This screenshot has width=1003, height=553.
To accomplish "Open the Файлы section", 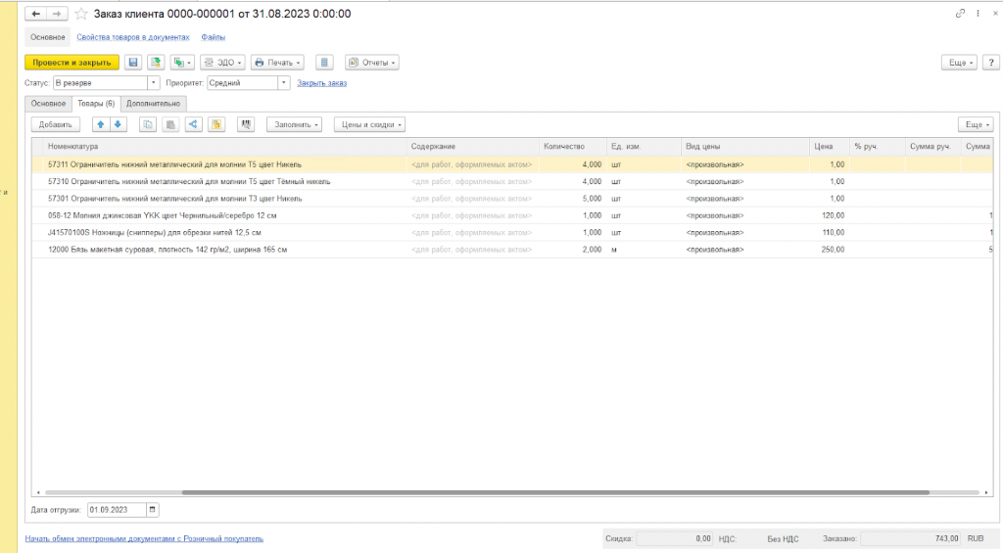I will tap(214, 37).
